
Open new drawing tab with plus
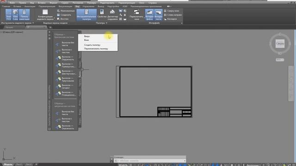50,27
